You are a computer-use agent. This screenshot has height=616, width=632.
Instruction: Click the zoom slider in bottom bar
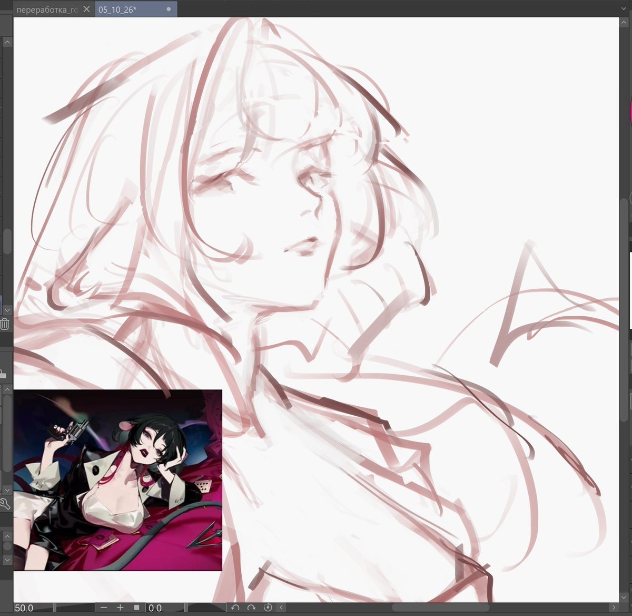75,608
